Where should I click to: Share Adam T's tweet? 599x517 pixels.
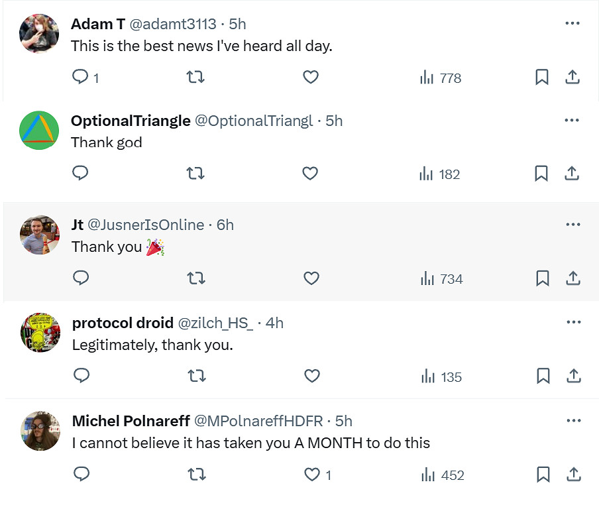pos(572,78)
